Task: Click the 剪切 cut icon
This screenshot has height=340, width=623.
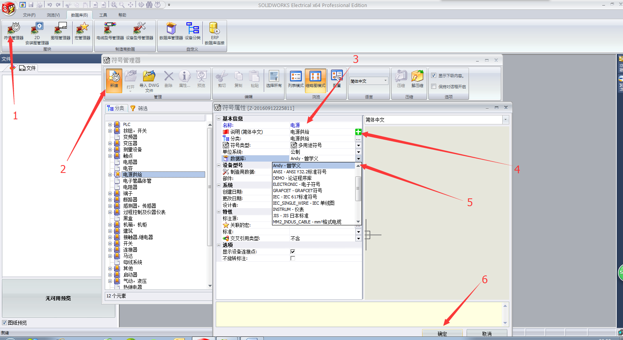Action: [x=222, y=79]
